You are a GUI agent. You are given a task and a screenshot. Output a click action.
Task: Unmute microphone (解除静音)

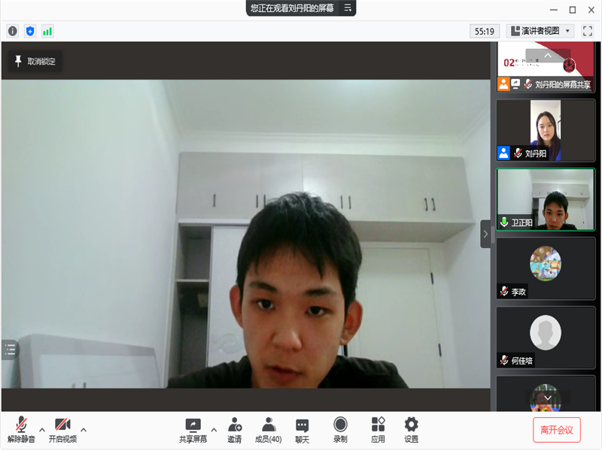(21, 430)
